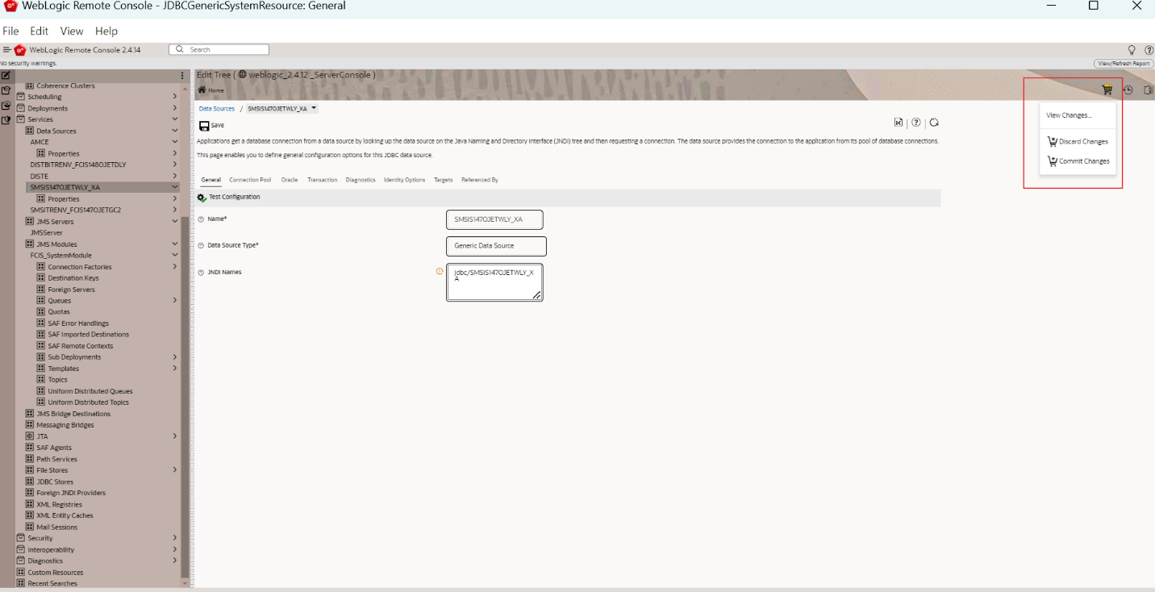Screen dimensions: 1155x592
Task: Open the top-right question mark help icon
Action: point(1149,50)
